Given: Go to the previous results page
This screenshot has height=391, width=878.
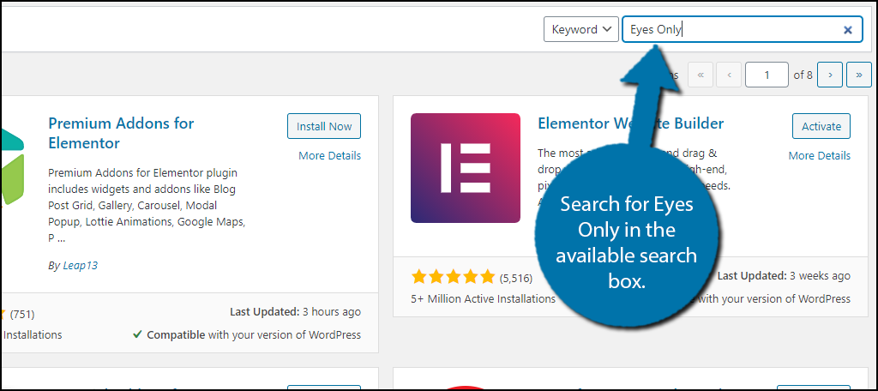Looking at the screenshot, I should click(729, 75).
